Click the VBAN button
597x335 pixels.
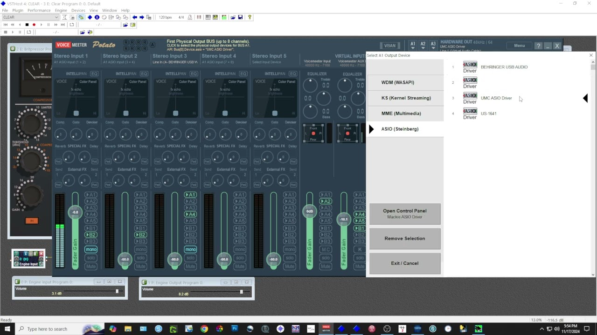[390, 46]
